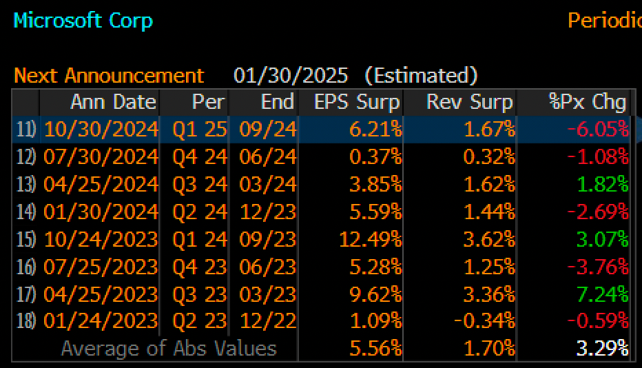Click the 9.62% EPS surprise value
Screen dimensions: 642x368
(x=375, y=294)
